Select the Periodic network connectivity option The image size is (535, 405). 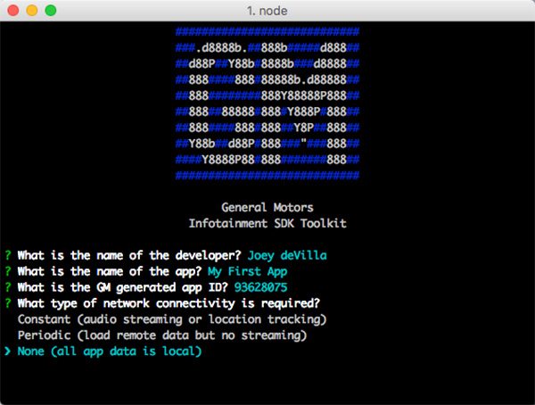point(162,335)
